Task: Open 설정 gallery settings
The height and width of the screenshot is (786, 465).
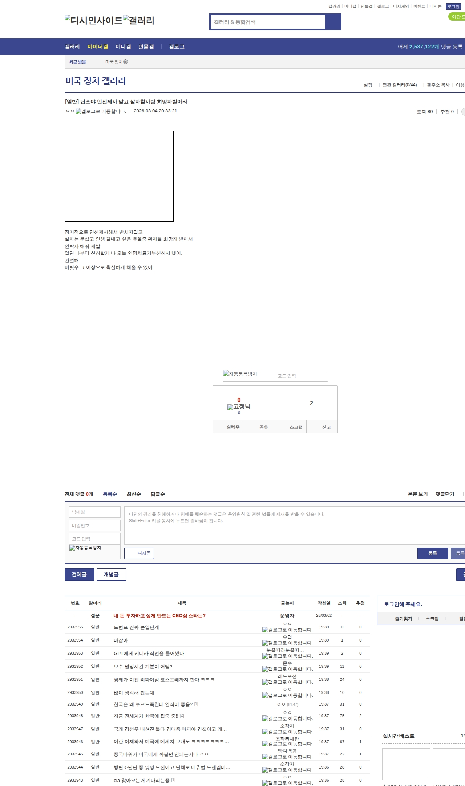Action: tap(368, 85)
